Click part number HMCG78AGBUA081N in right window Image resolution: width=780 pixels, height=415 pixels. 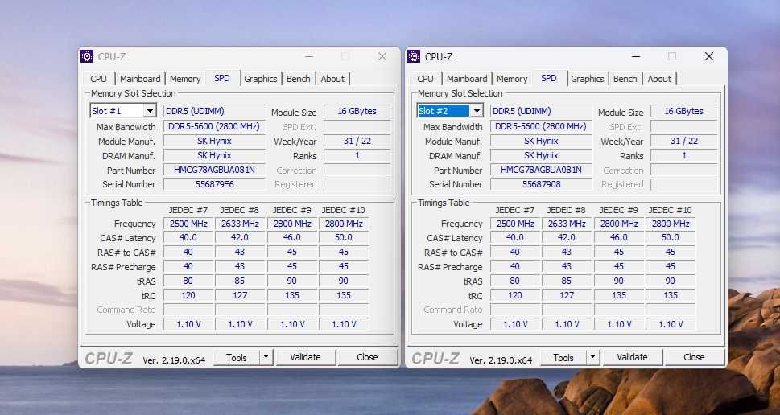[x=541, y=170]
